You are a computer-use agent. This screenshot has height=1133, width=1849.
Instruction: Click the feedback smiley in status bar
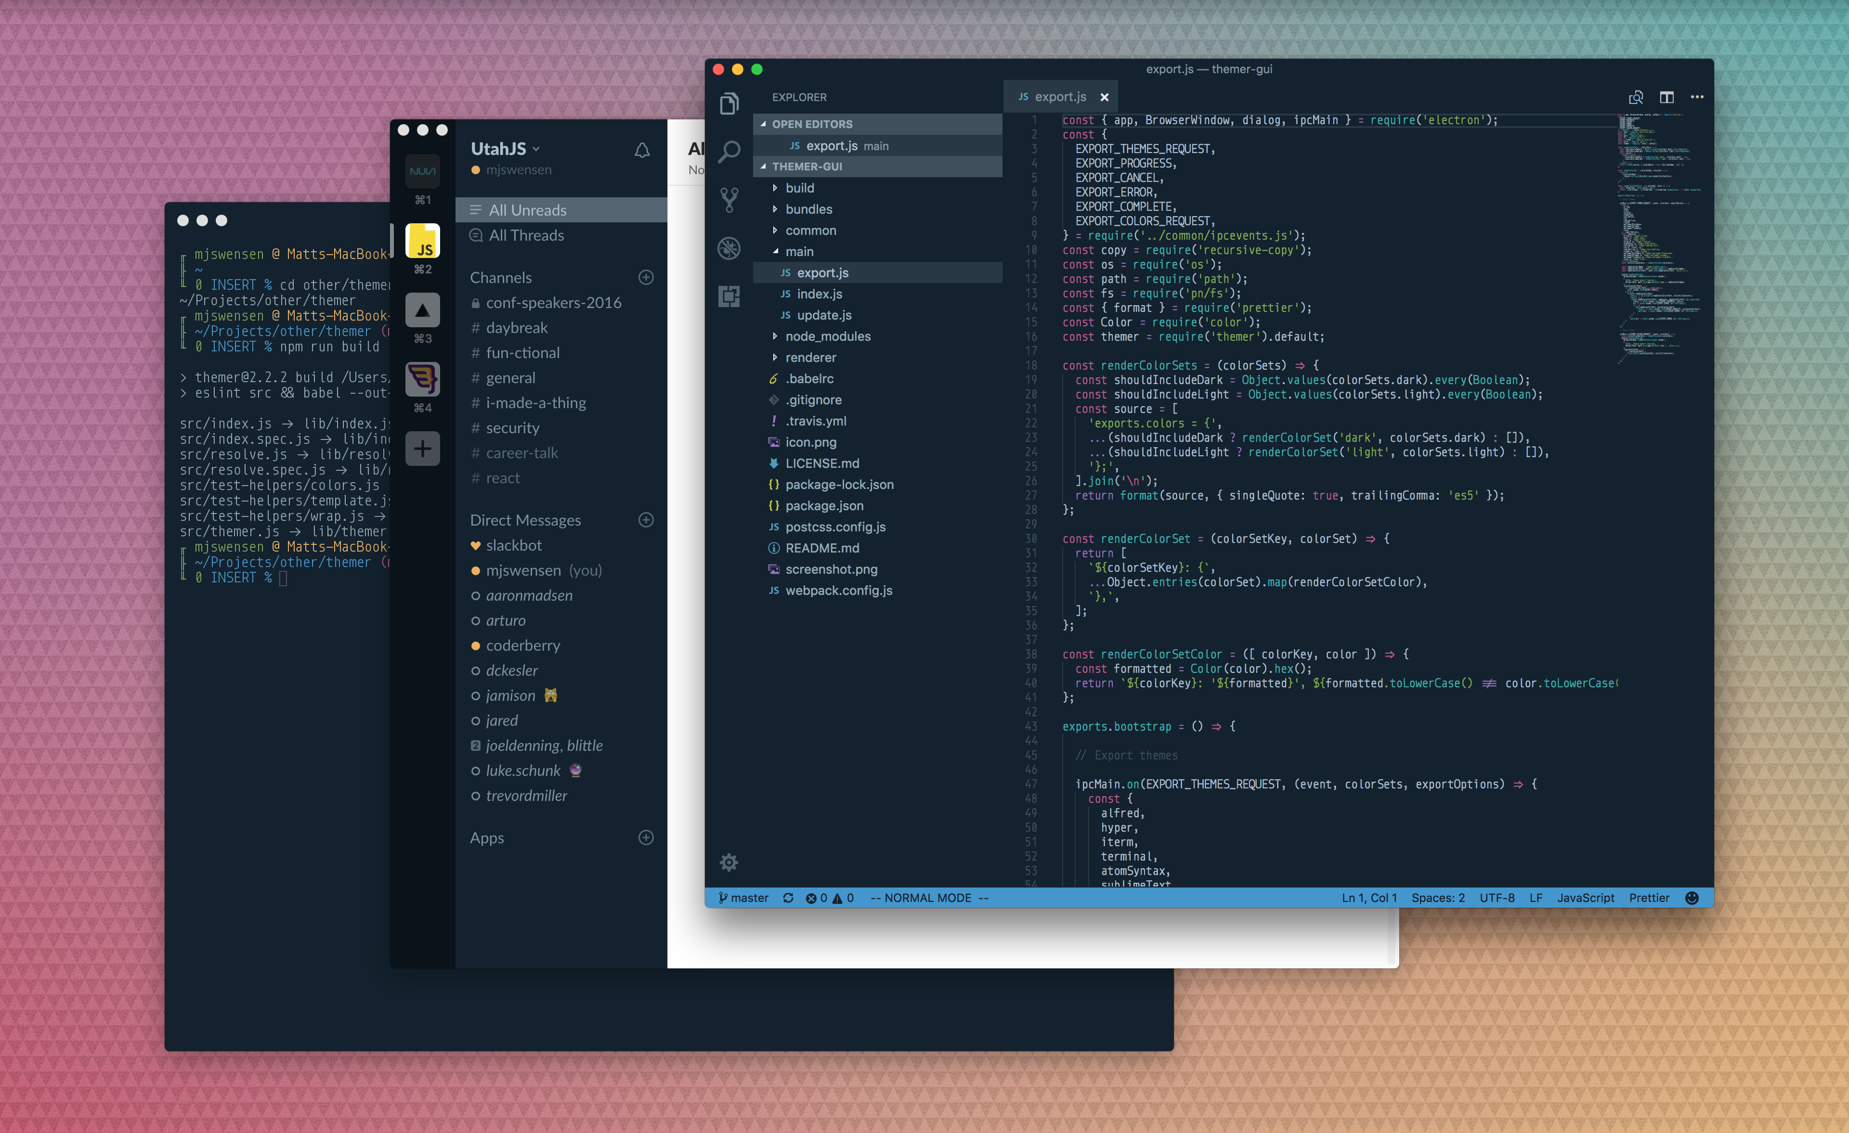(1692, 897)
